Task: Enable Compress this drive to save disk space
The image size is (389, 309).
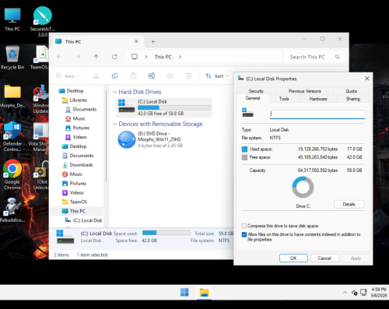Action: 244,226
